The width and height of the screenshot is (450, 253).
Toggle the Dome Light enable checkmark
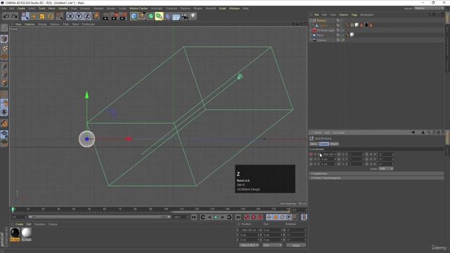point(342,30)
